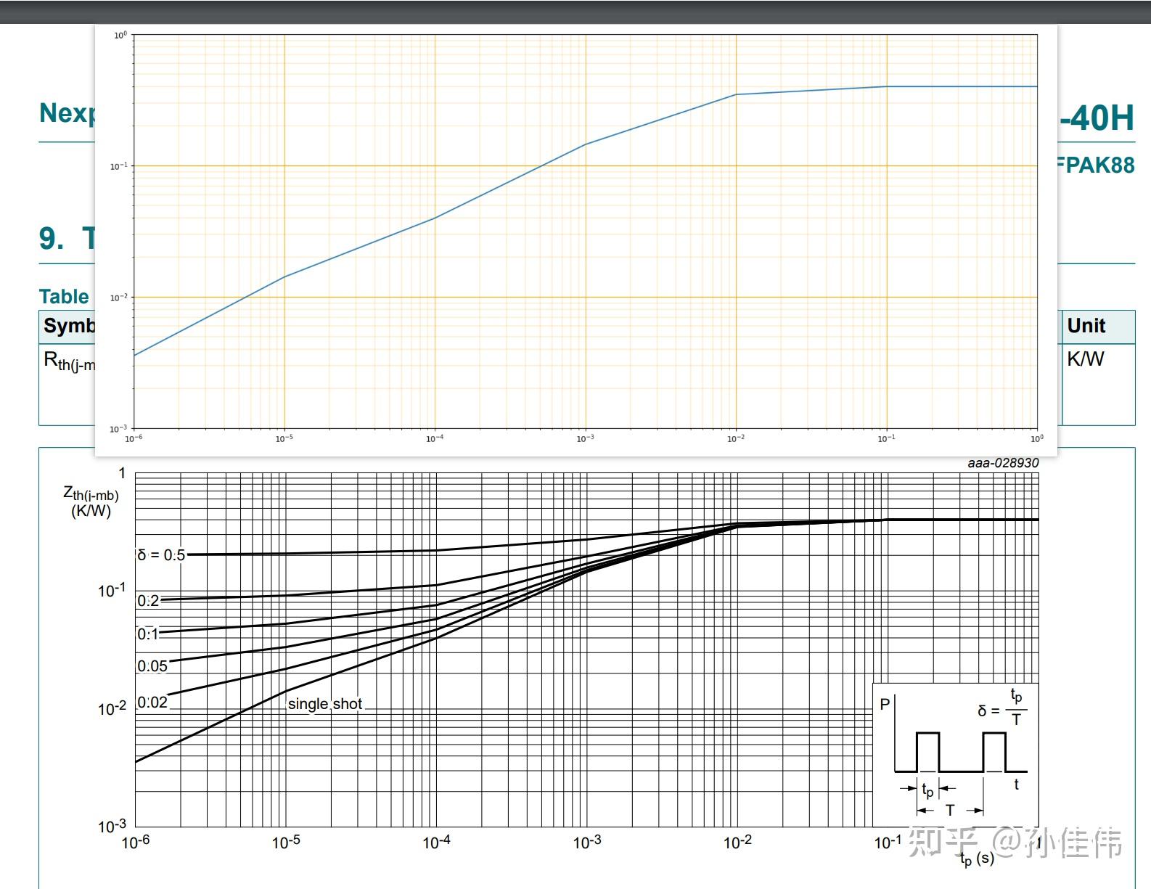1151x889 pixels.
Task: Click the "δ = tp/T" formula in the inset
Action: pyautogui.click(x=1002, y=708)
